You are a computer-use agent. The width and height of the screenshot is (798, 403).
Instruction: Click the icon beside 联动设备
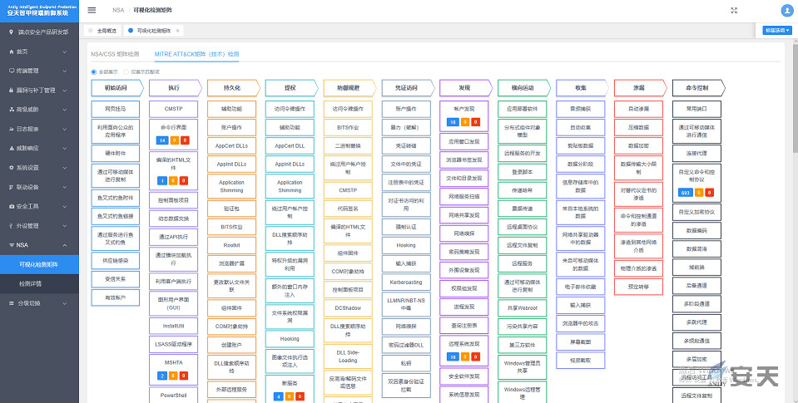pos(11,186)
